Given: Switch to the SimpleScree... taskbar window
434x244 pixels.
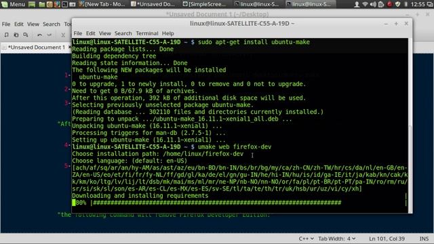Looking at the screenshot, I should (204, 4).
